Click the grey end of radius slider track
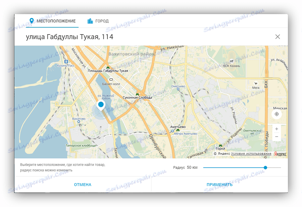302x207 pixels. point(274,167)
